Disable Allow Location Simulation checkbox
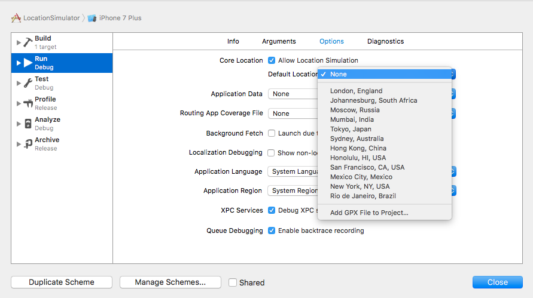This screenshot has height=298, width=533. [x=272, y=60]
